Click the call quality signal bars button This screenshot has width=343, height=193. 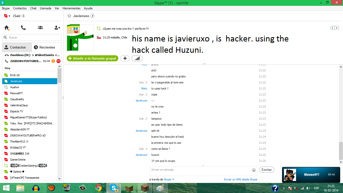(137, 58)
